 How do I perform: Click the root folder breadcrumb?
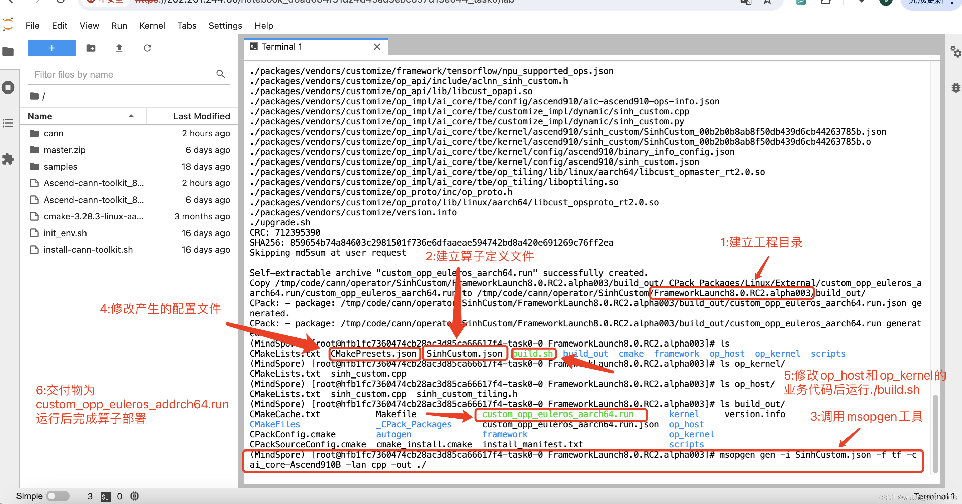coord(34,96)
